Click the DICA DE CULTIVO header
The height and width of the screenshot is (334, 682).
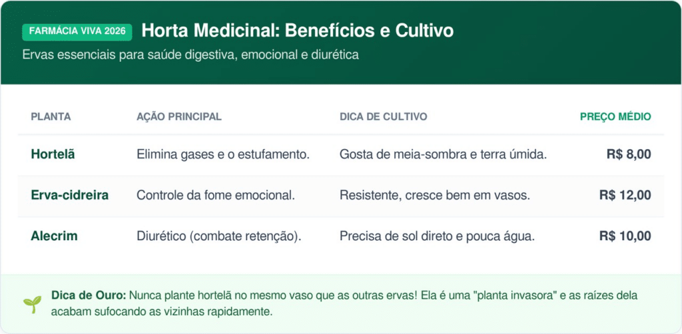(383, 116)
